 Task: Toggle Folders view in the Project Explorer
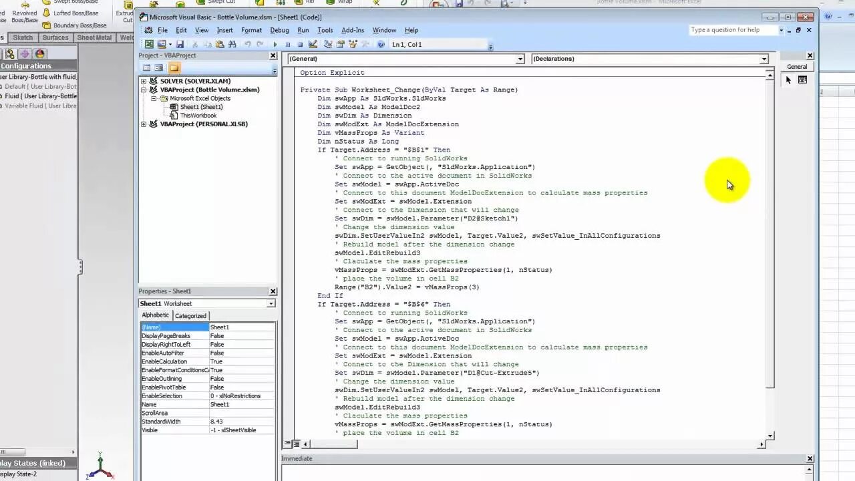174,67
